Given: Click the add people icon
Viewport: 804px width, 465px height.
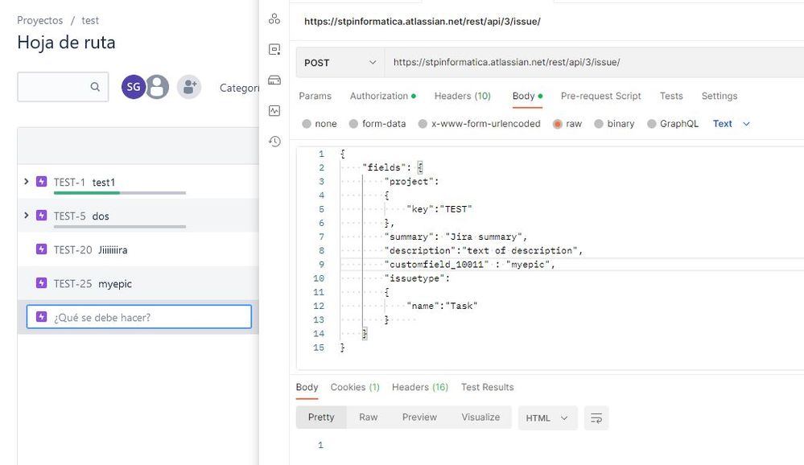Looking at the screenshot, I should 188,87.
